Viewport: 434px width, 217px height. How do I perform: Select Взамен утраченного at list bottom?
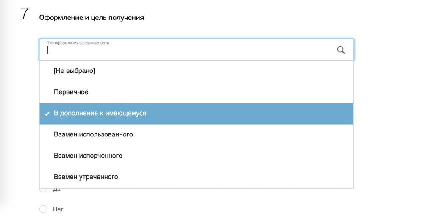[x=197, y=177]
